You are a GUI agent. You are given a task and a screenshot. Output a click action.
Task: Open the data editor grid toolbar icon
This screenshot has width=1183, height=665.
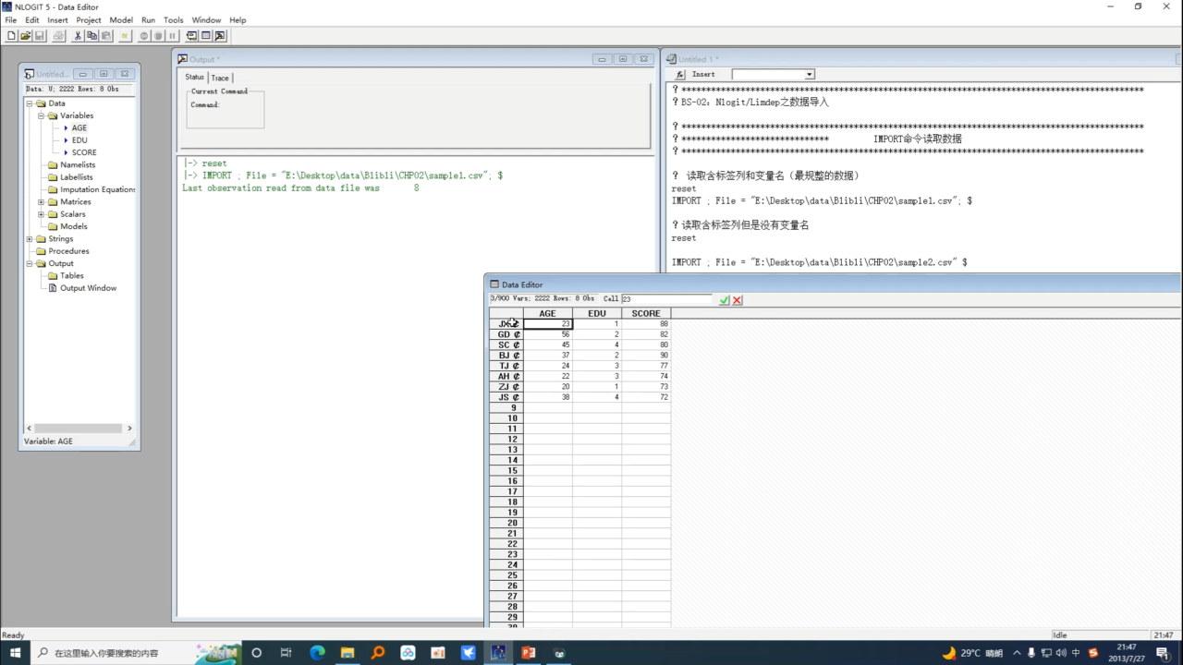point(205,36)
